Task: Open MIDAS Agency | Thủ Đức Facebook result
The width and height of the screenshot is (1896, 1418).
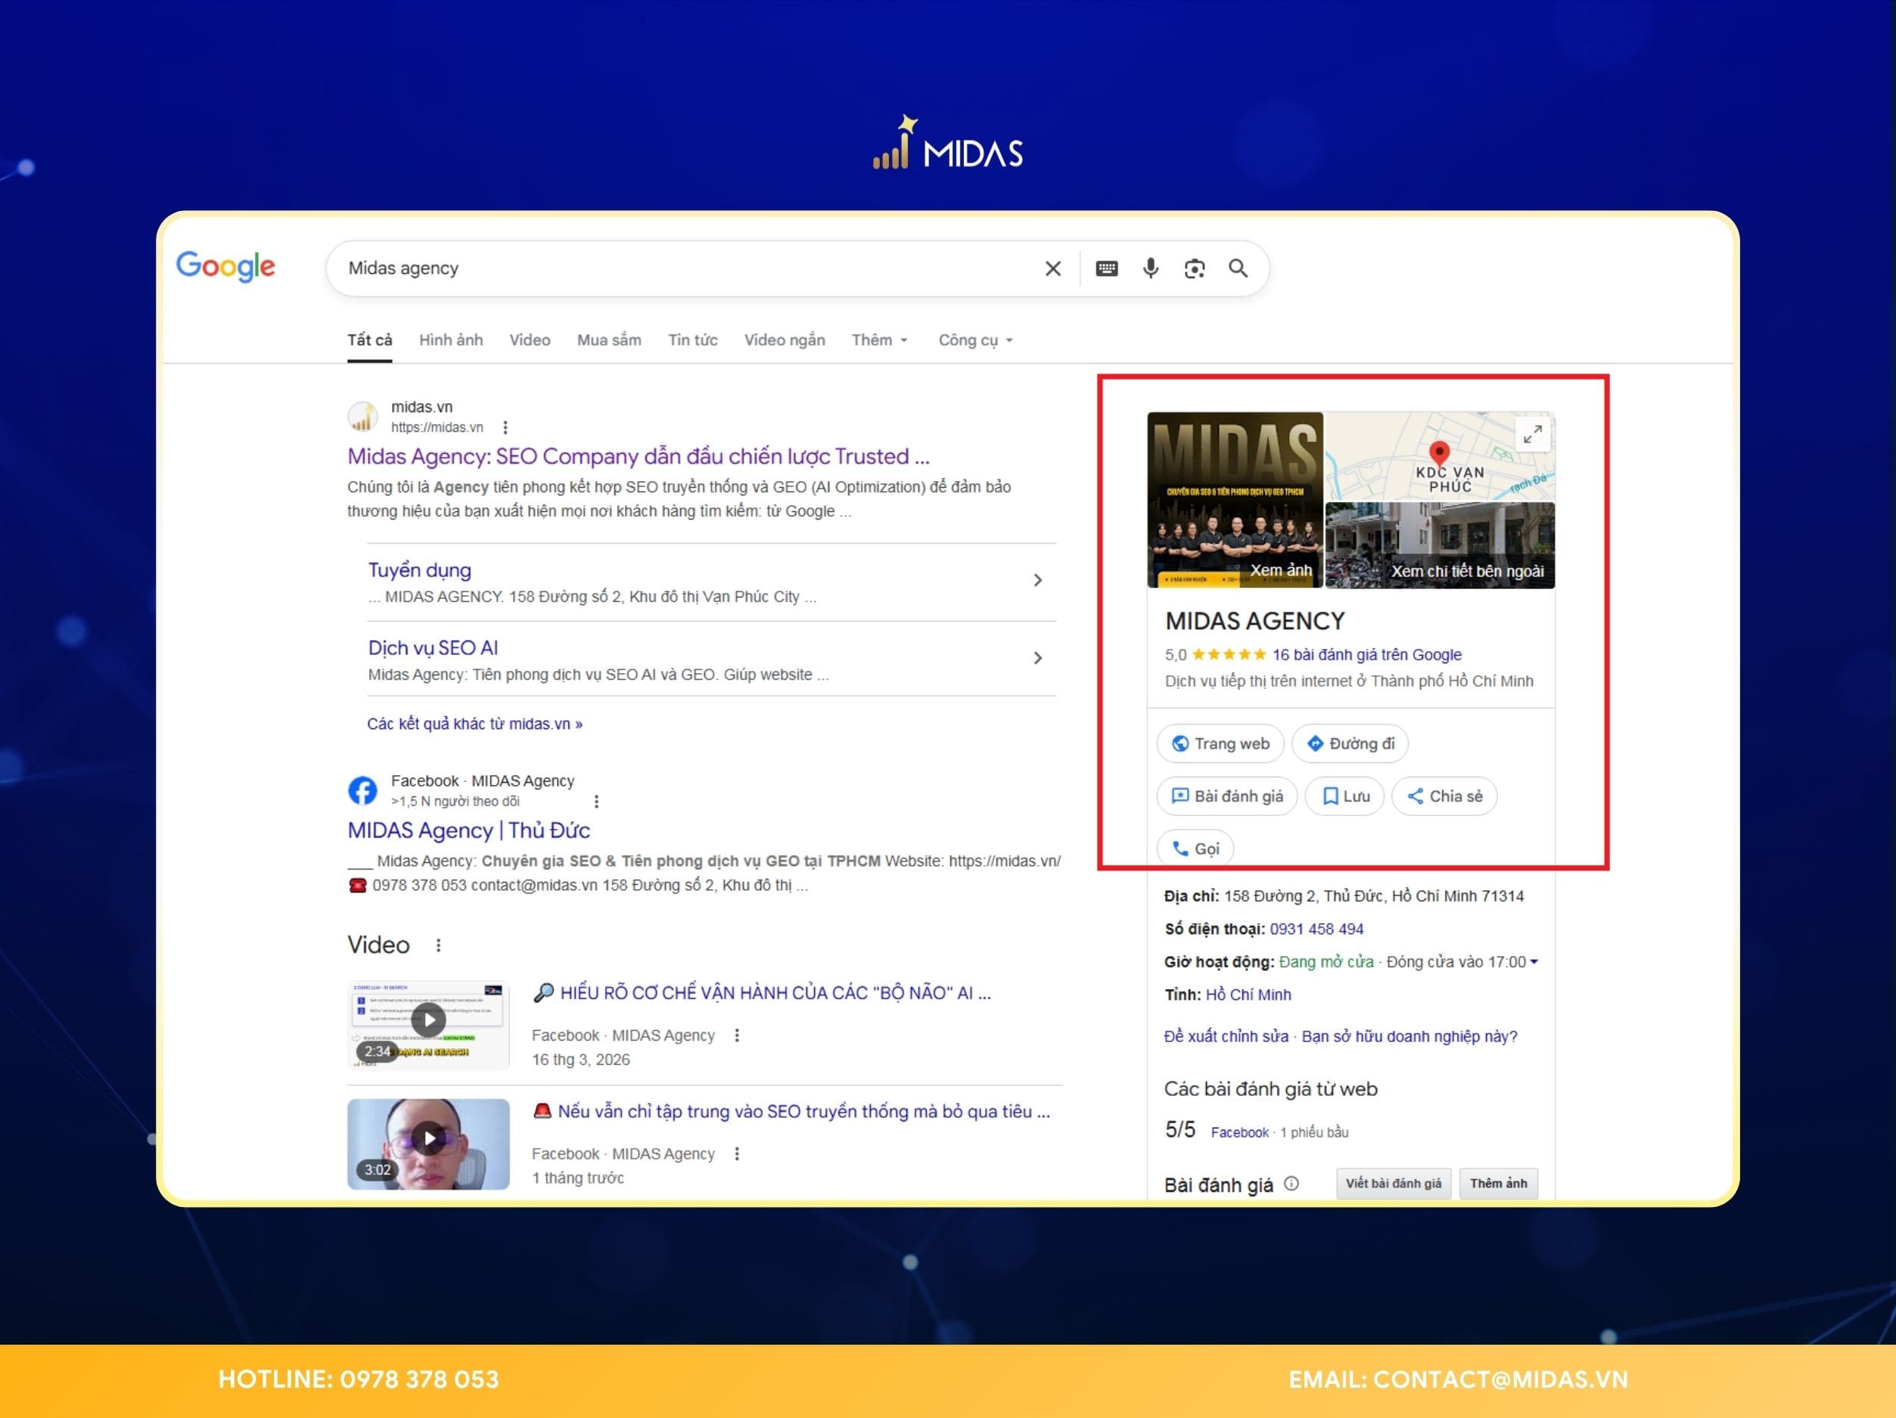Action: 468,830
